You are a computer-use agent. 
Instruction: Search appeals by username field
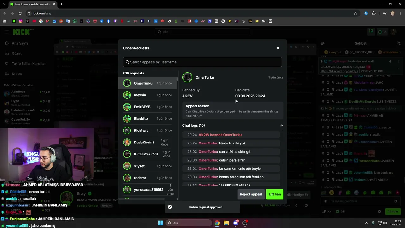click(202, 62)
